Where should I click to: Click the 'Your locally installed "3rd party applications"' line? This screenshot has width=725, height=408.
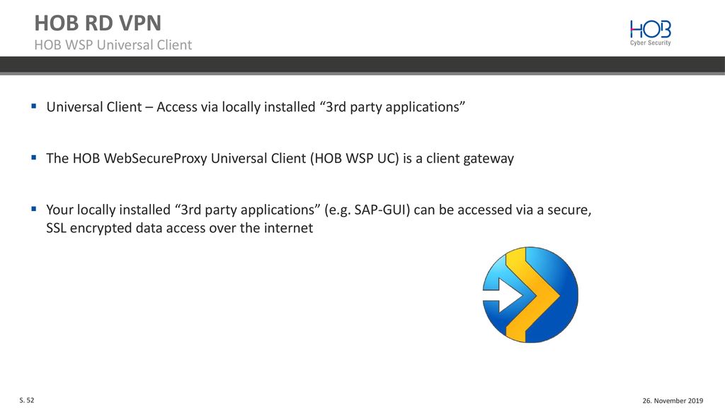tap(319, 210)
